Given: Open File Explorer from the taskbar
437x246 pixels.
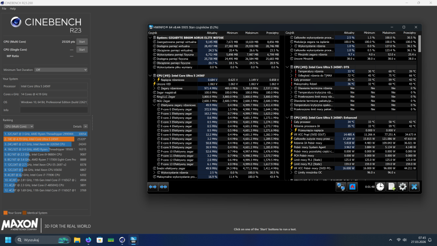Looking at the screenshot, I should click(x=77, y=240).
